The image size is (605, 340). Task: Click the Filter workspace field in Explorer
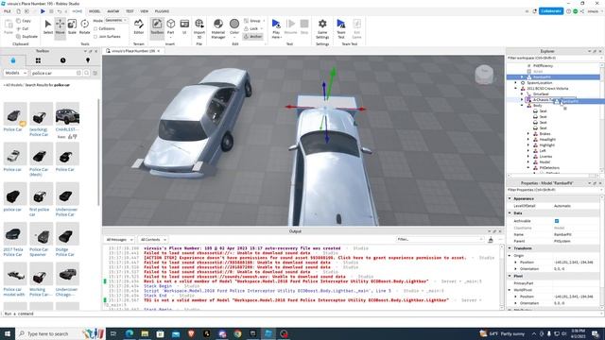click(x=554, y=58)
